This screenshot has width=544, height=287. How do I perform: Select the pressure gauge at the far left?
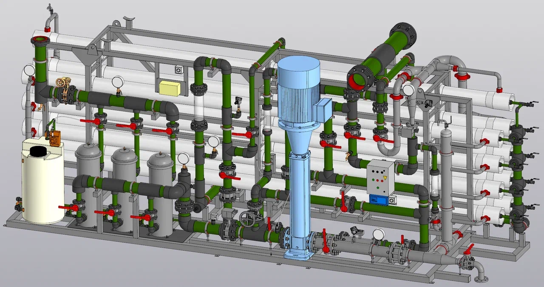coord(29,70)
